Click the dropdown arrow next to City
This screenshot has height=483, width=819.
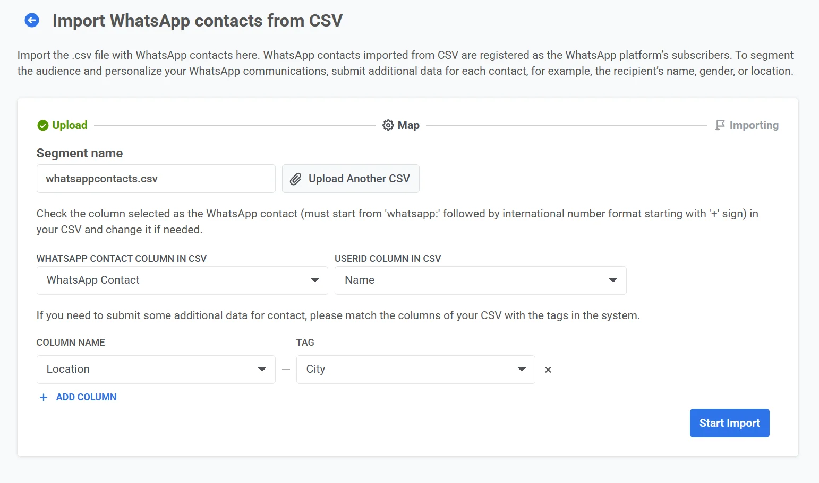click(x=522, y=370)
